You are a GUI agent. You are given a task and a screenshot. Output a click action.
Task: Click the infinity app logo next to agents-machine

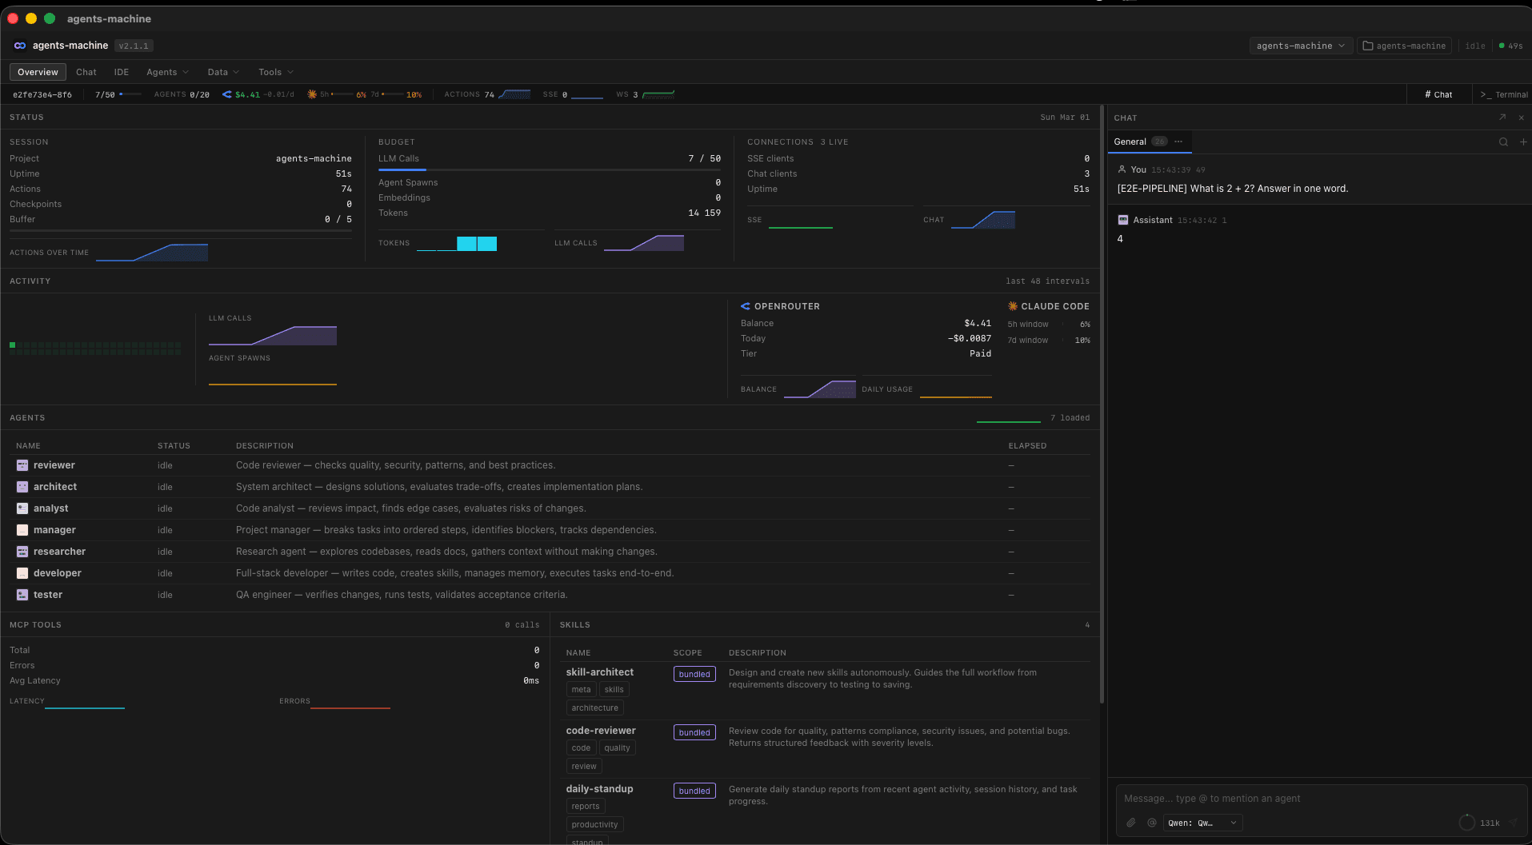click(20, 46)
